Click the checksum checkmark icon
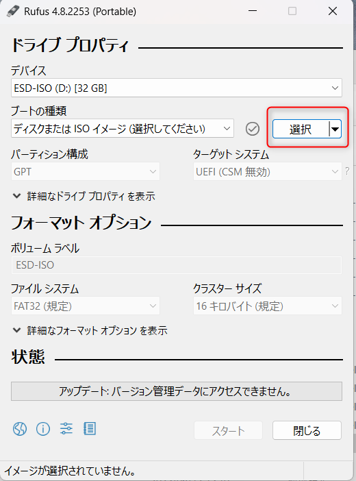Screen dimensions: 356x481 253,129
